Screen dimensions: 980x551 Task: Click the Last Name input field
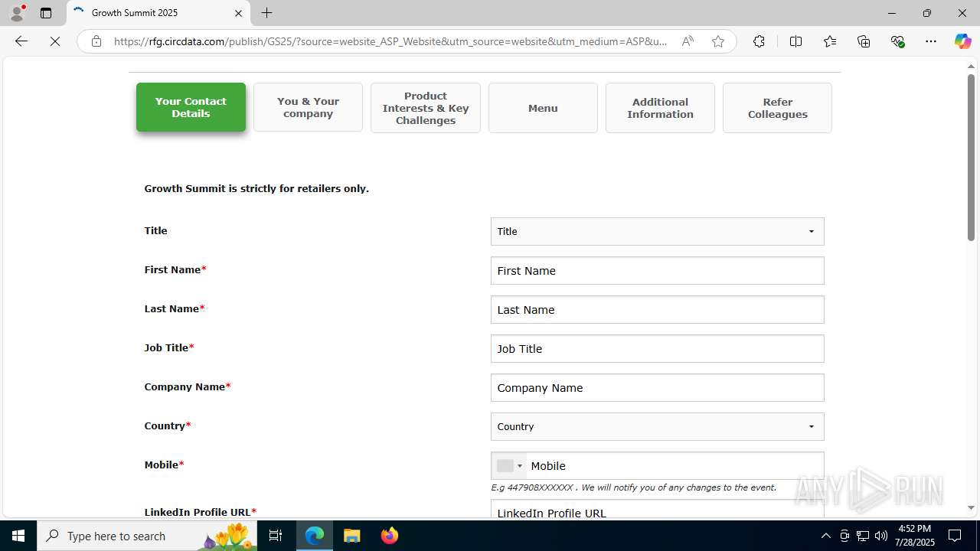(x=657, y=309)
